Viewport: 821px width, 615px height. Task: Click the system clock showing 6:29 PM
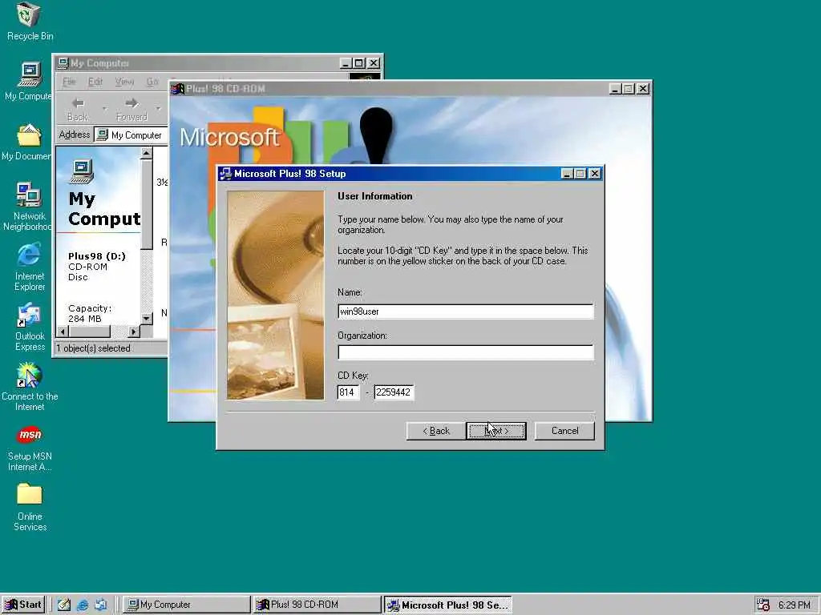point(795,605)
